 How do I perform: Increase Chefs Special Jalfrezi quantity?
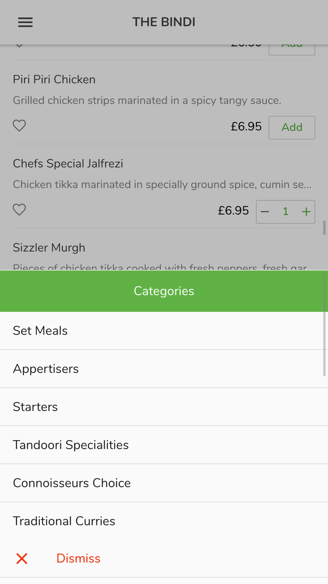(x=306, y=212)
